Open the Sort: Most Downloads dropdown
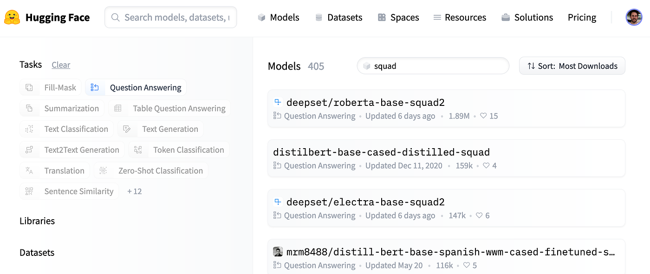The width and height of the screenshot is (650, 274). (x=572, y=65)
